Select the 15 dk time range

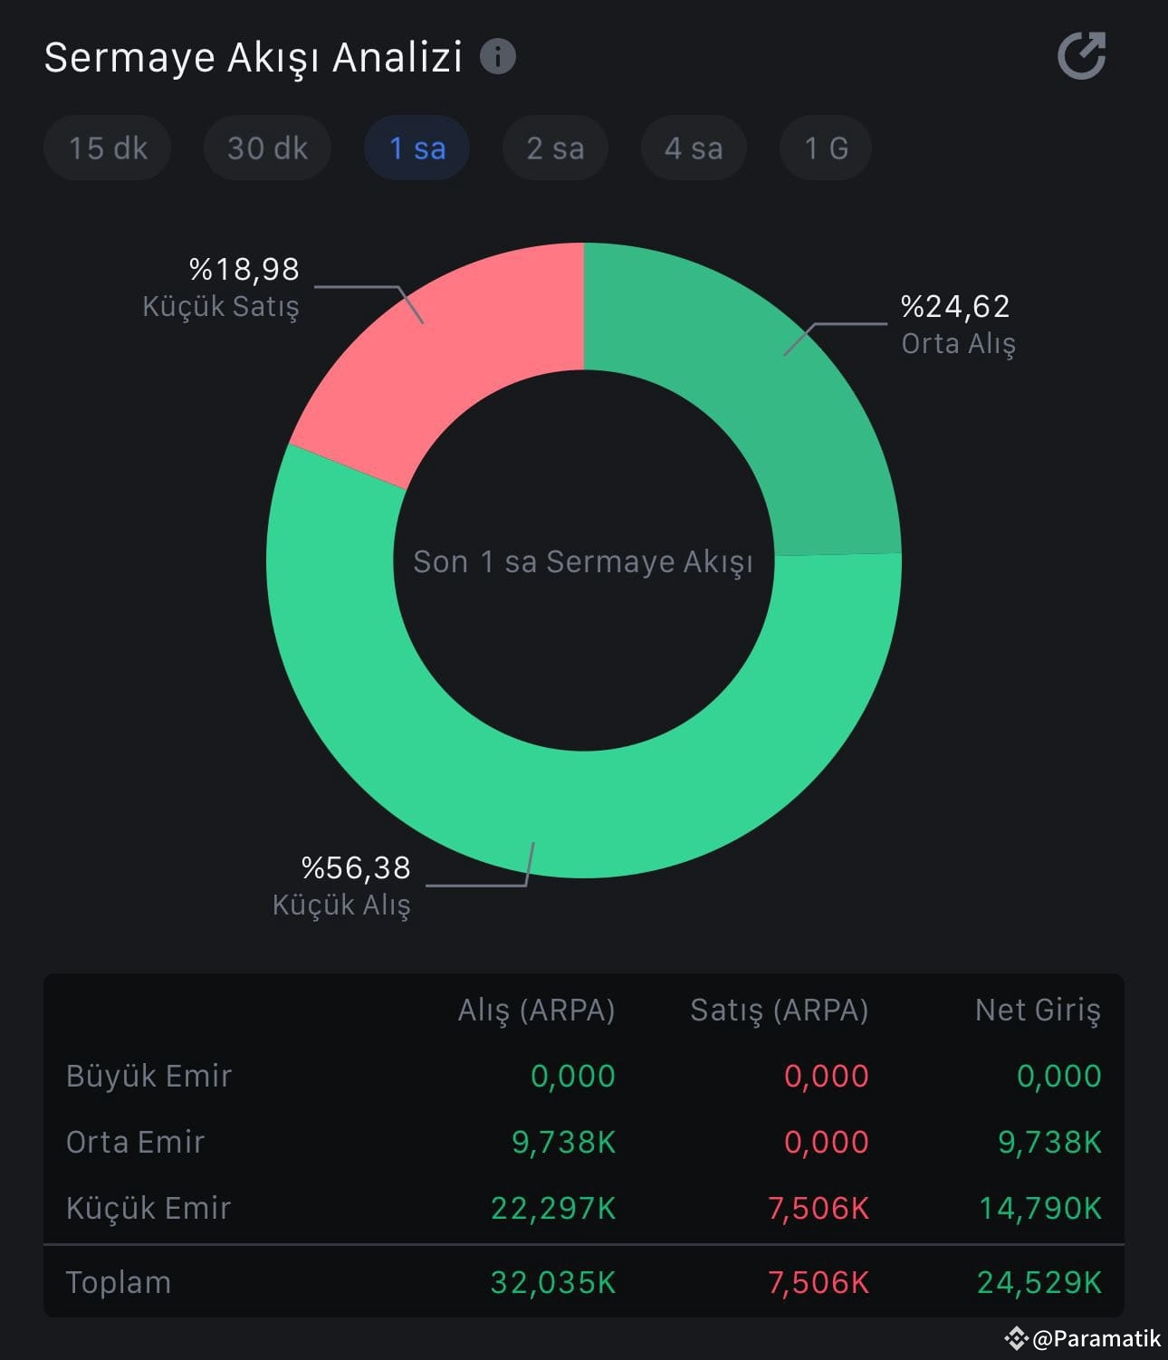tap(106, 148)
